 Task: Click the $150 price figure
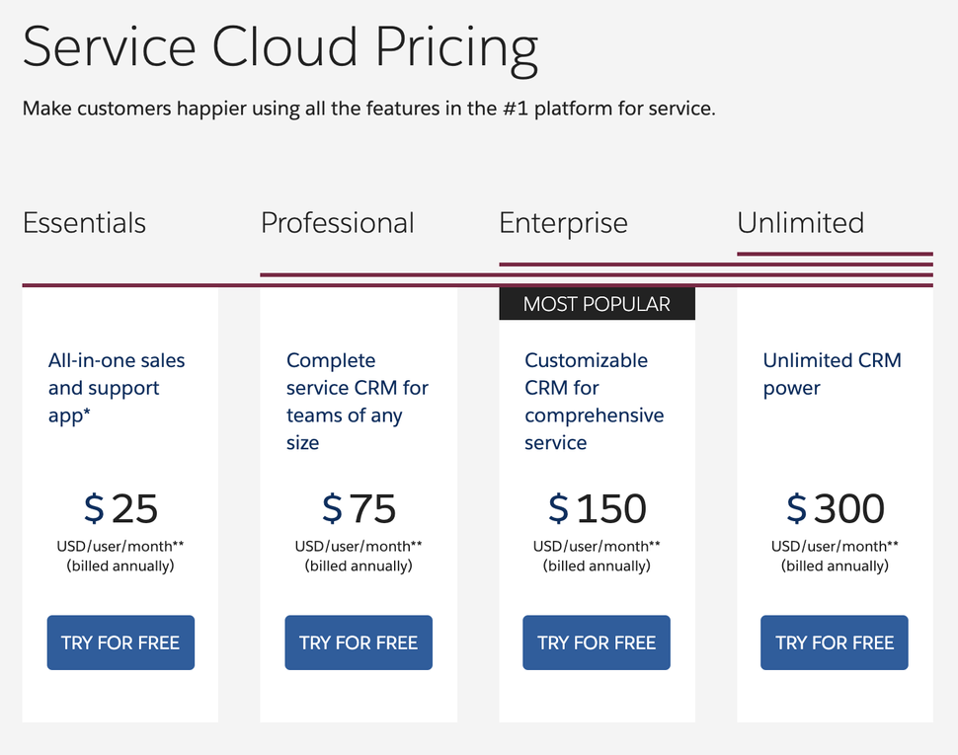coord(597,509)
